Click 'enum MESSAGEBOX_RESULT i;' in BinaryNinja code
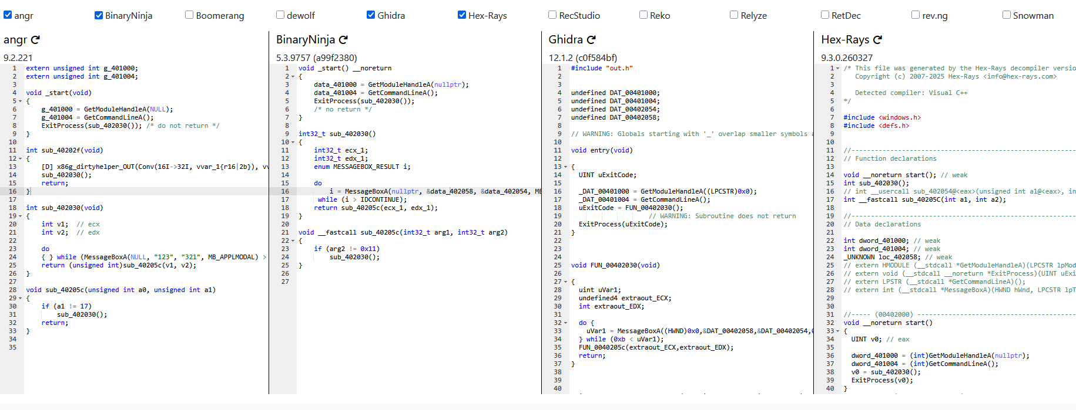Image resolution: width=1076 pixels, height=410 pixels. click(363, 167)
